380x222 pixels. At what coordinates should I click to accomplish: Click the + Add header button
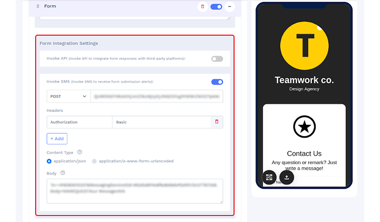point(57,139)
